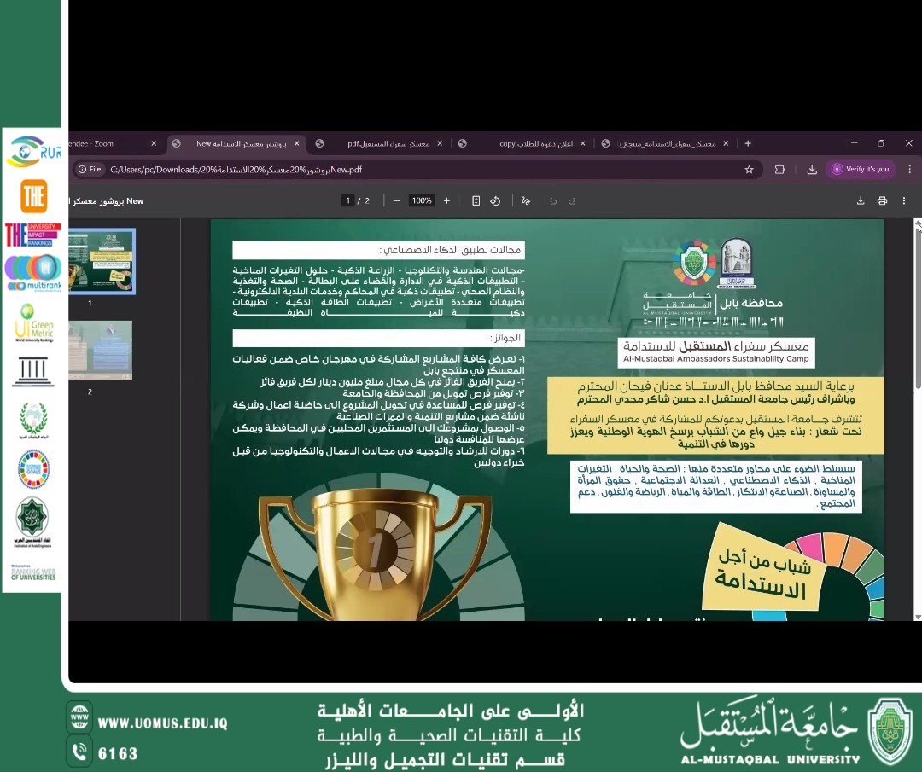Click the PDF title 'بروشور معسكر New'
The image size is (922, 772).
108,201
